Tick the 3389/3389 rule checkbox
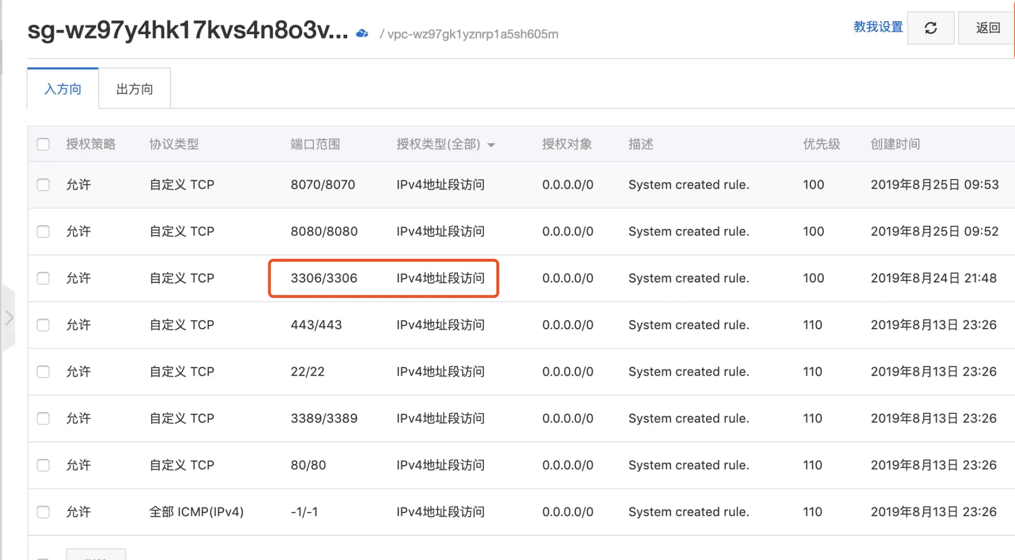 click(43, 418)
